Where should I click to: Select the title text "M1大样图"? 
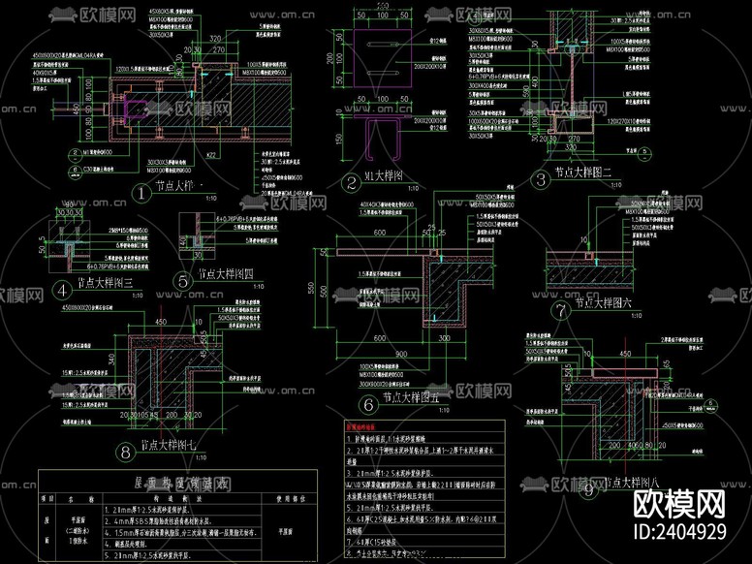coord(384,176)
